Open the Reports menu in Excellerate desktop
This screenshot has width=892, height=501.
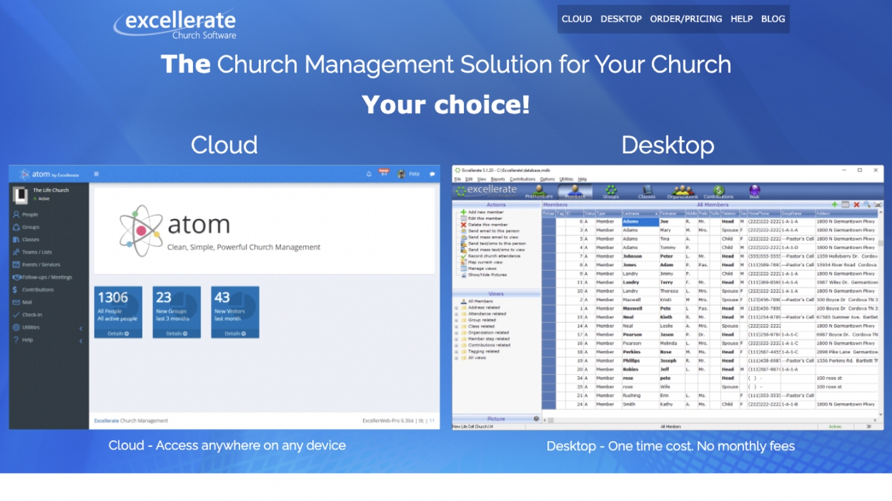click(498, 180)
